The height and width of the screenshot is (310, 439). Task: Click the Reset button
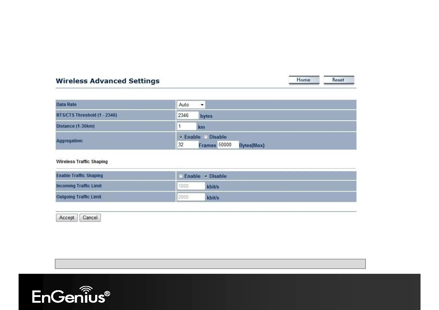(339, 80)
